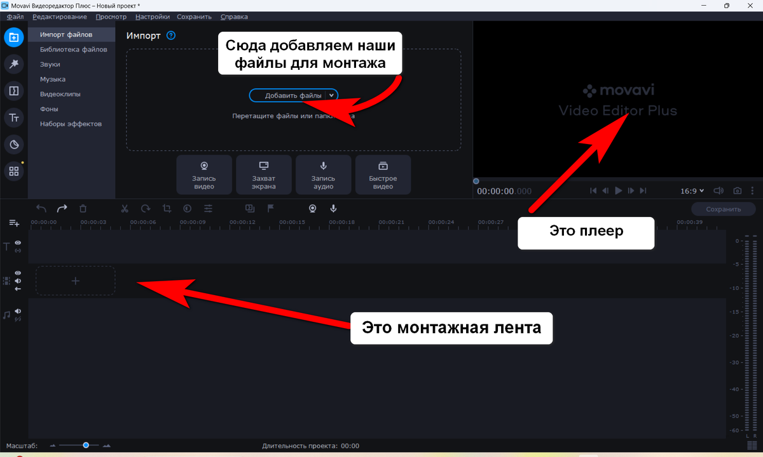Take a snapshot with the camera icon
The height and width of the screenshot is (457, 763).
point(737,190)
